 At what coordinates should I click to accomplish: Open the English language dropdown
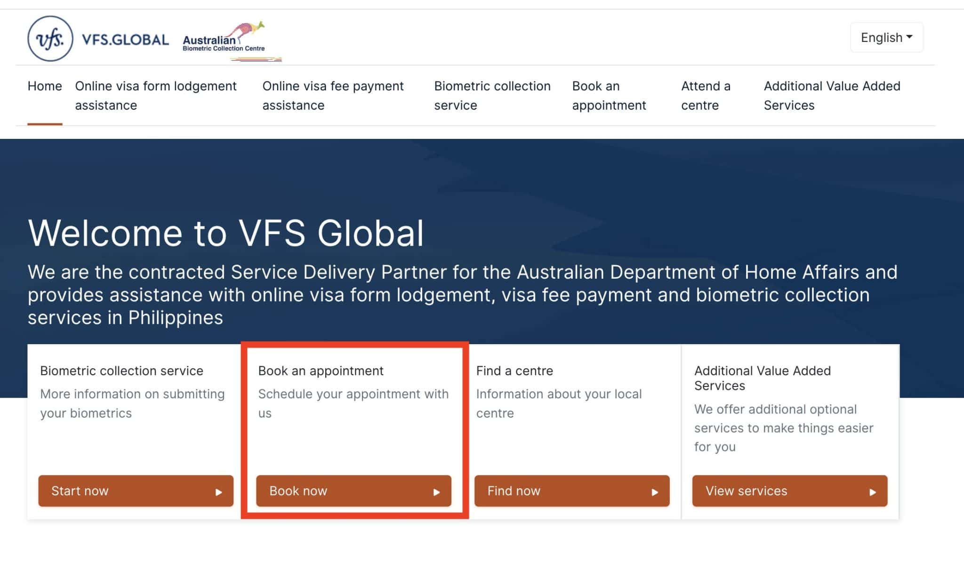[881, 38]
